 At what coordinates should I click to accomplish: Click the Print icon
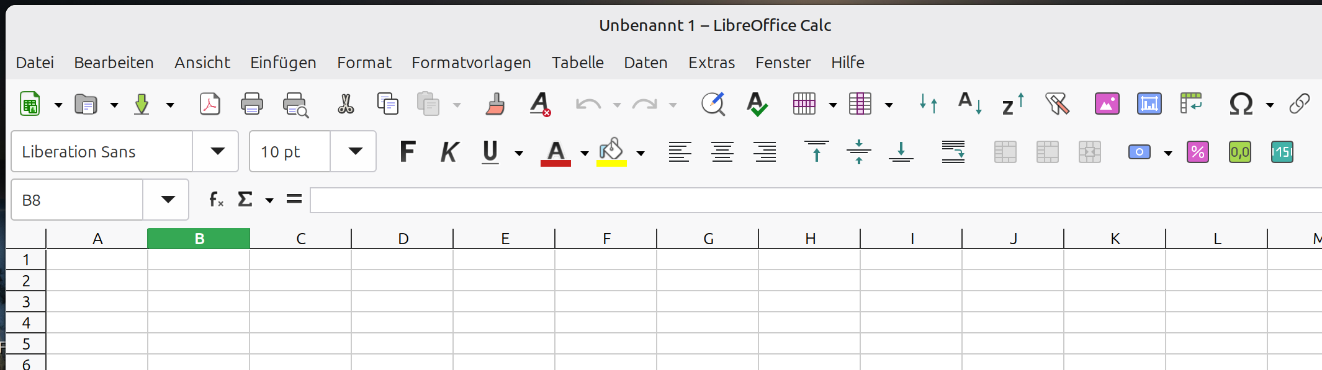coord(251,104)
